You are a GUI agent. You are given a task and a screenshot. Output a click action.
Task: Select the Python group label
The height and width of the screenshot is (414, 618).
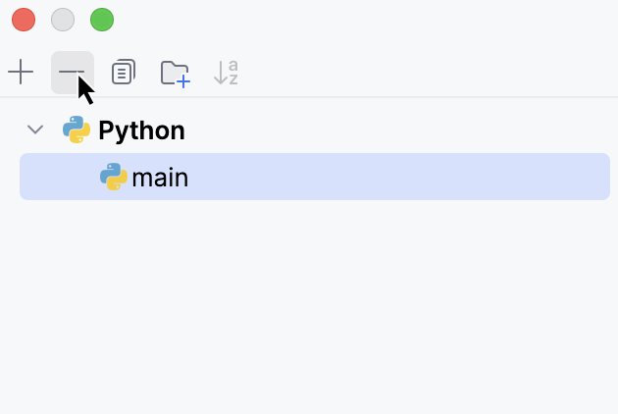tap(141, 130)
